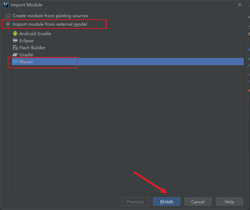The image size is (250, 210).
Task: Choose the Android Gradle list entry
Action: coord(128,34)
